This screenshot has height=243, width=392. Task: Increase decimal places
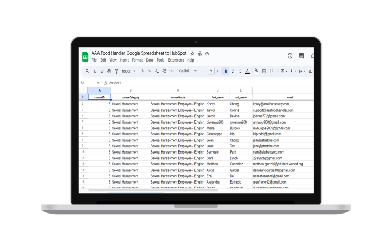[164, 71]
